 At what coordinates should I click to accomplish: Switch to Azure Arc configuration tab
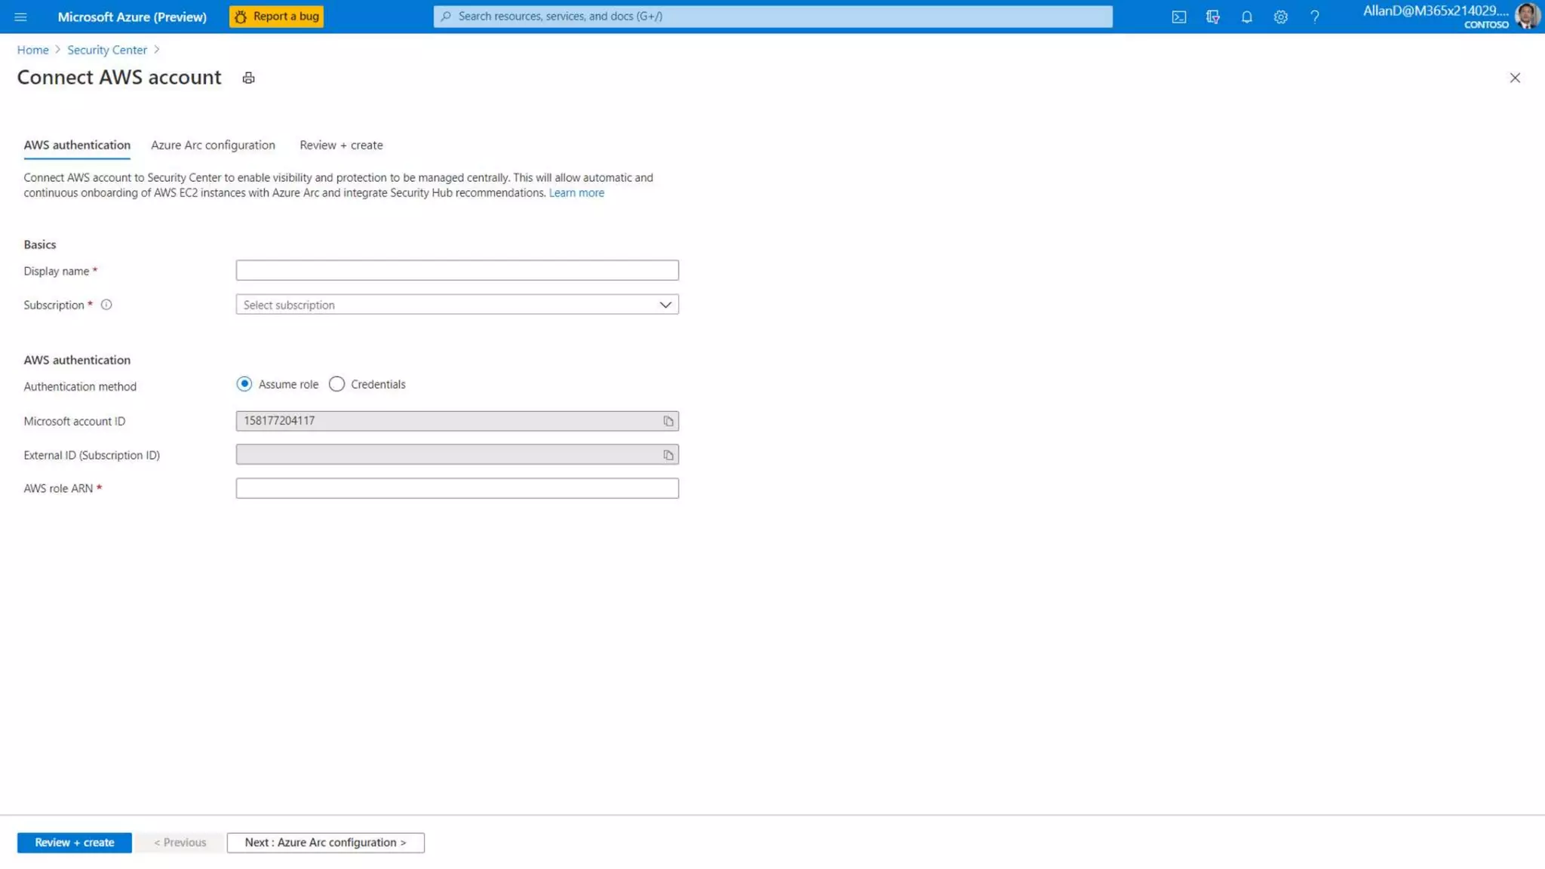(x=213, y=145)
